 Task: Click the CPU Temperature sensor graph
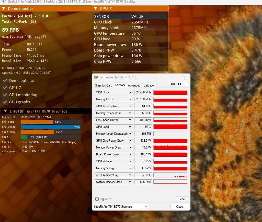coord(170,175)
